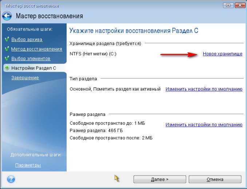Click the Новое хранилище link
This screenshot has width=247, height=189.
223,54
